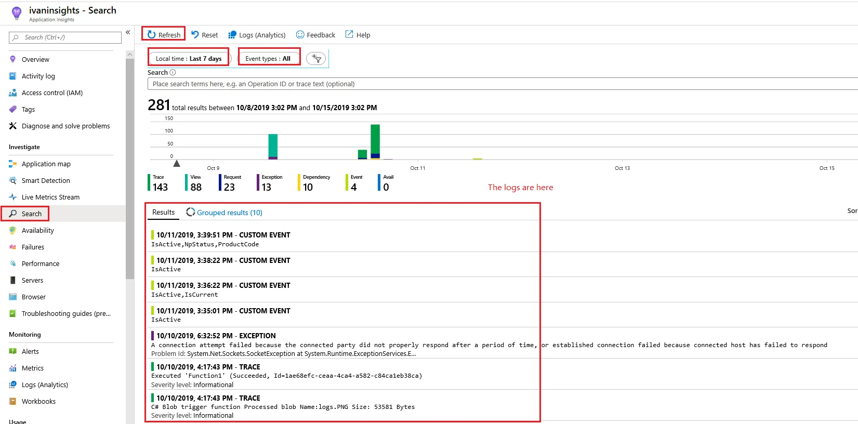Click the Reset arrow icon

(x=195, y=35)
